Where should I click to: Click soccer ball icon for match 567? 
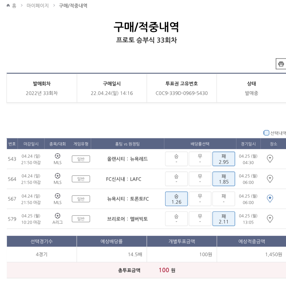58,196
